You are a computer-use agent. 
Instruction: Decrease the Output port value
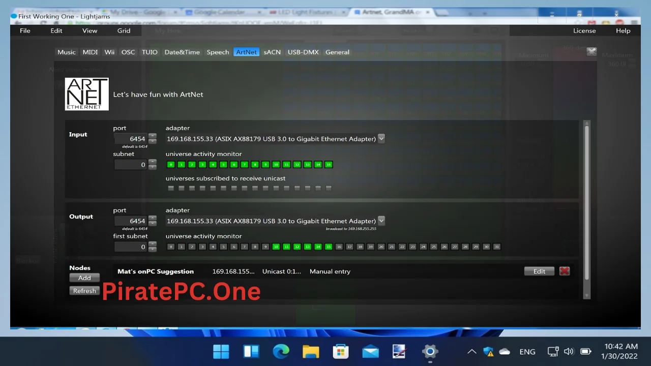pos(152,224)
